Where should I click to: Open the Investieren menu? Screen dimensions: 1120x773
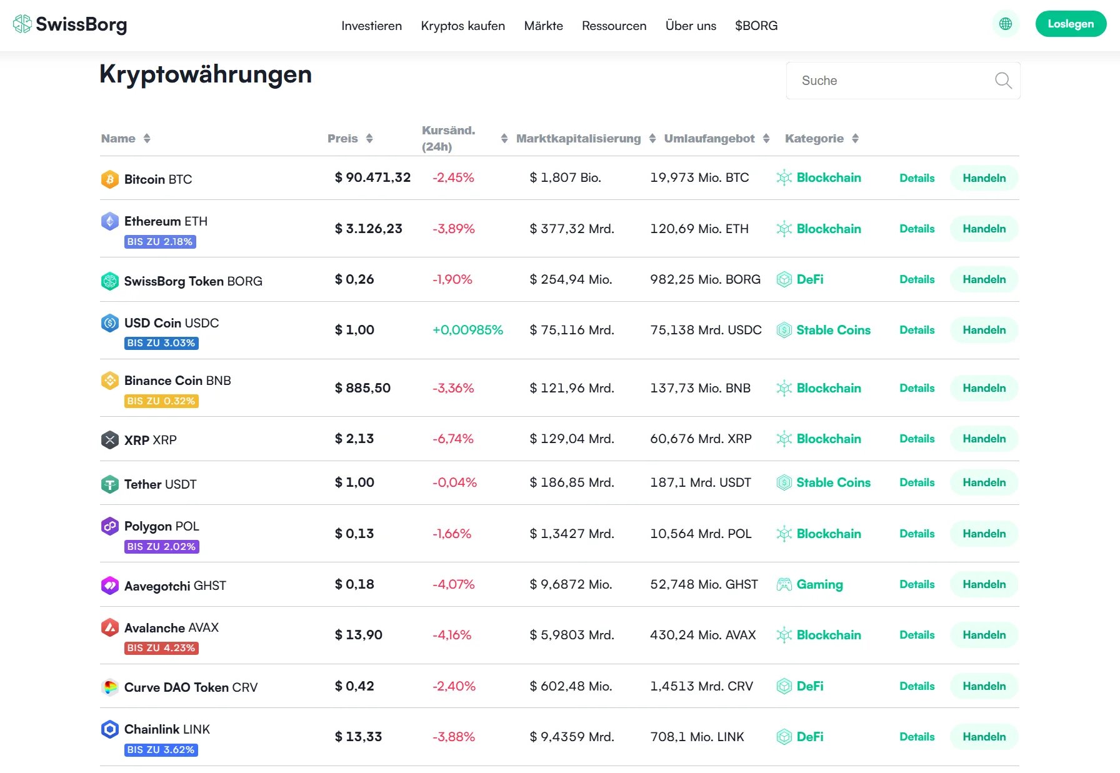[371, 26]
